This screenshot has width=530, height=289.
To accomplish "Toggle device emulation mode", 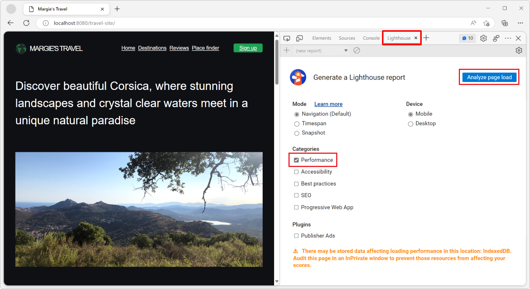I will (x=299, y=38).
